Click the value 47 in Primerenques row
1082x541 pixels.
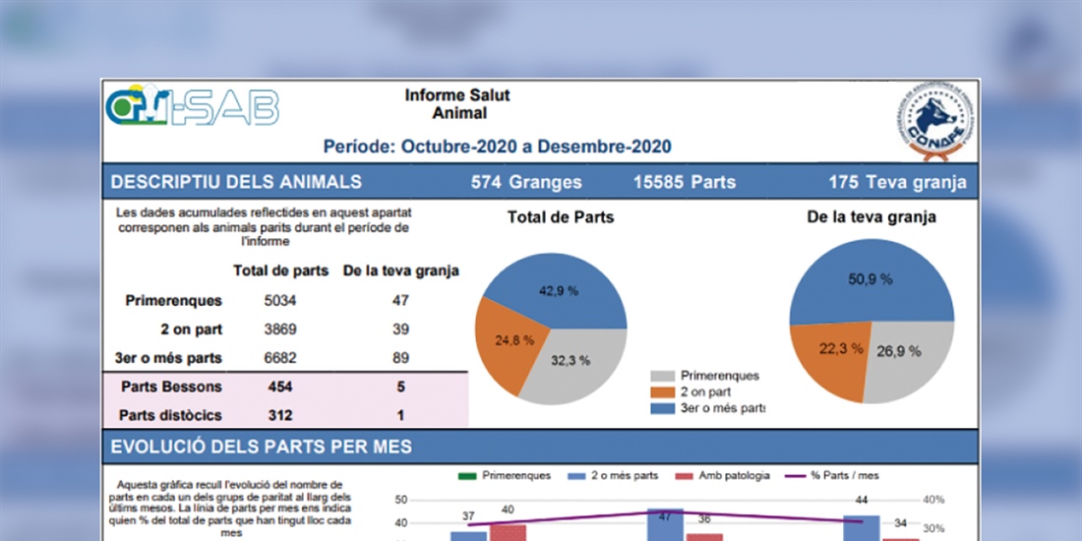click(401, 301)
